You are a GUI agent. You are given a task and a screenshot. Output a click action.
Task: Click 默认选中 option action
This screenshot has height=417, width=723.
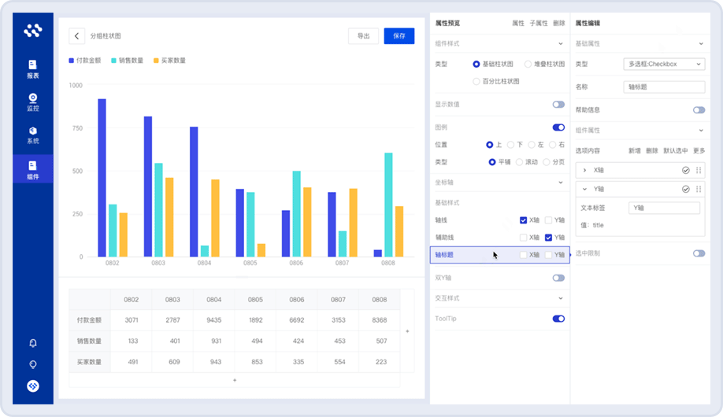click(676, 151)
